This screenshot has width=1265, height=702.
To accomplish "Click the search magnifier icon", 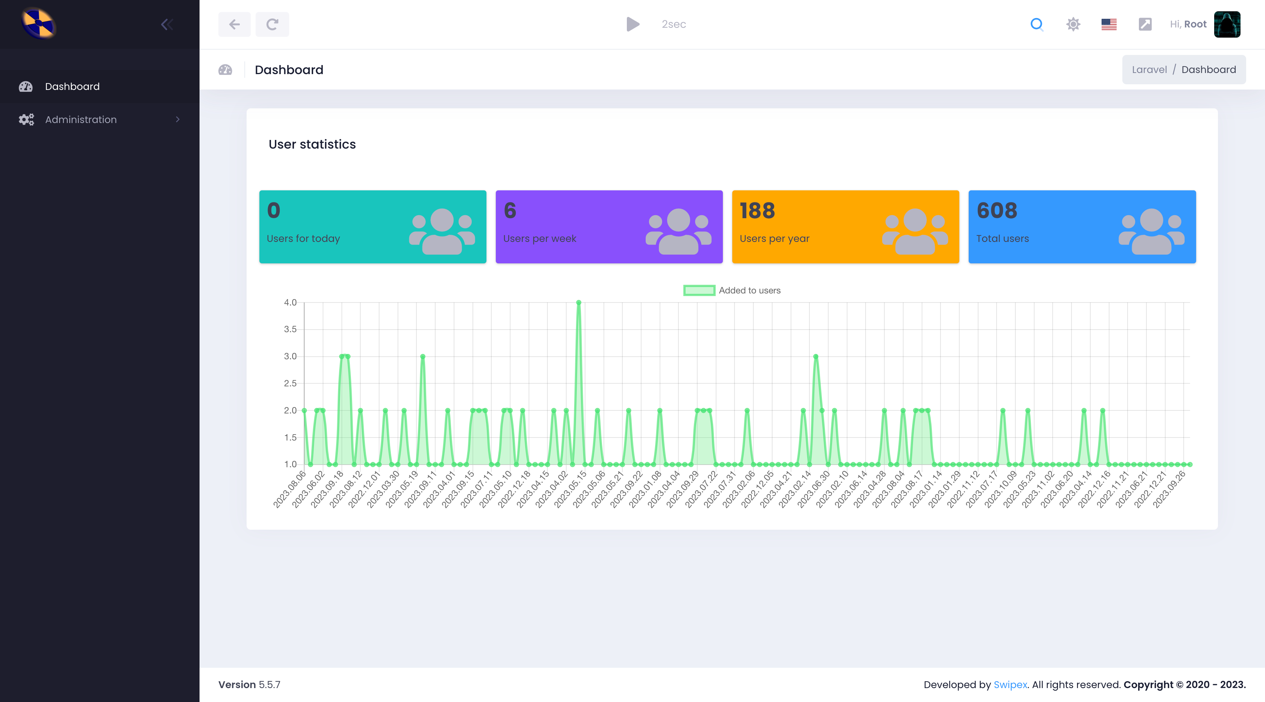I will click(1036, 24).
